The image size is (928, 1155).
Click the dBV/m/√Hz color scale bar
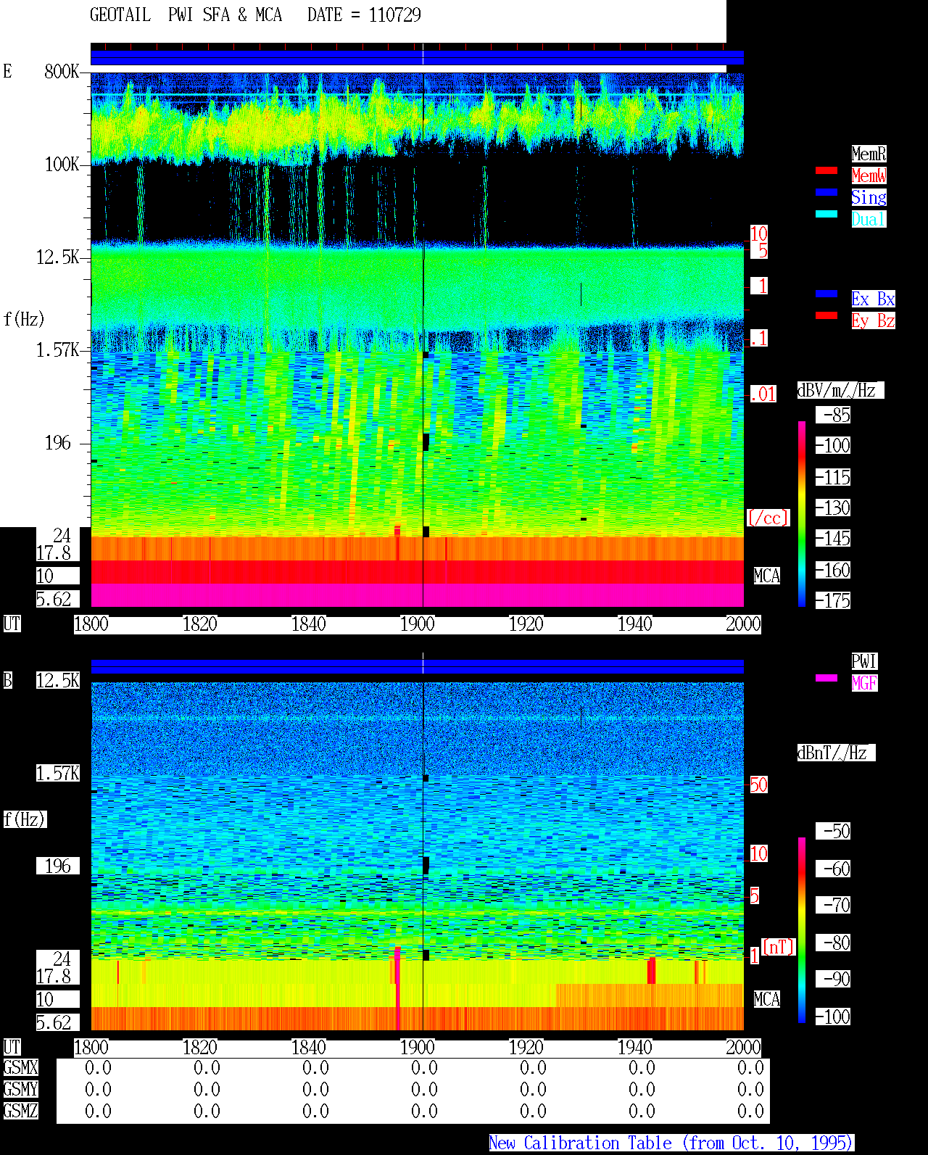[x=802, y=513]
